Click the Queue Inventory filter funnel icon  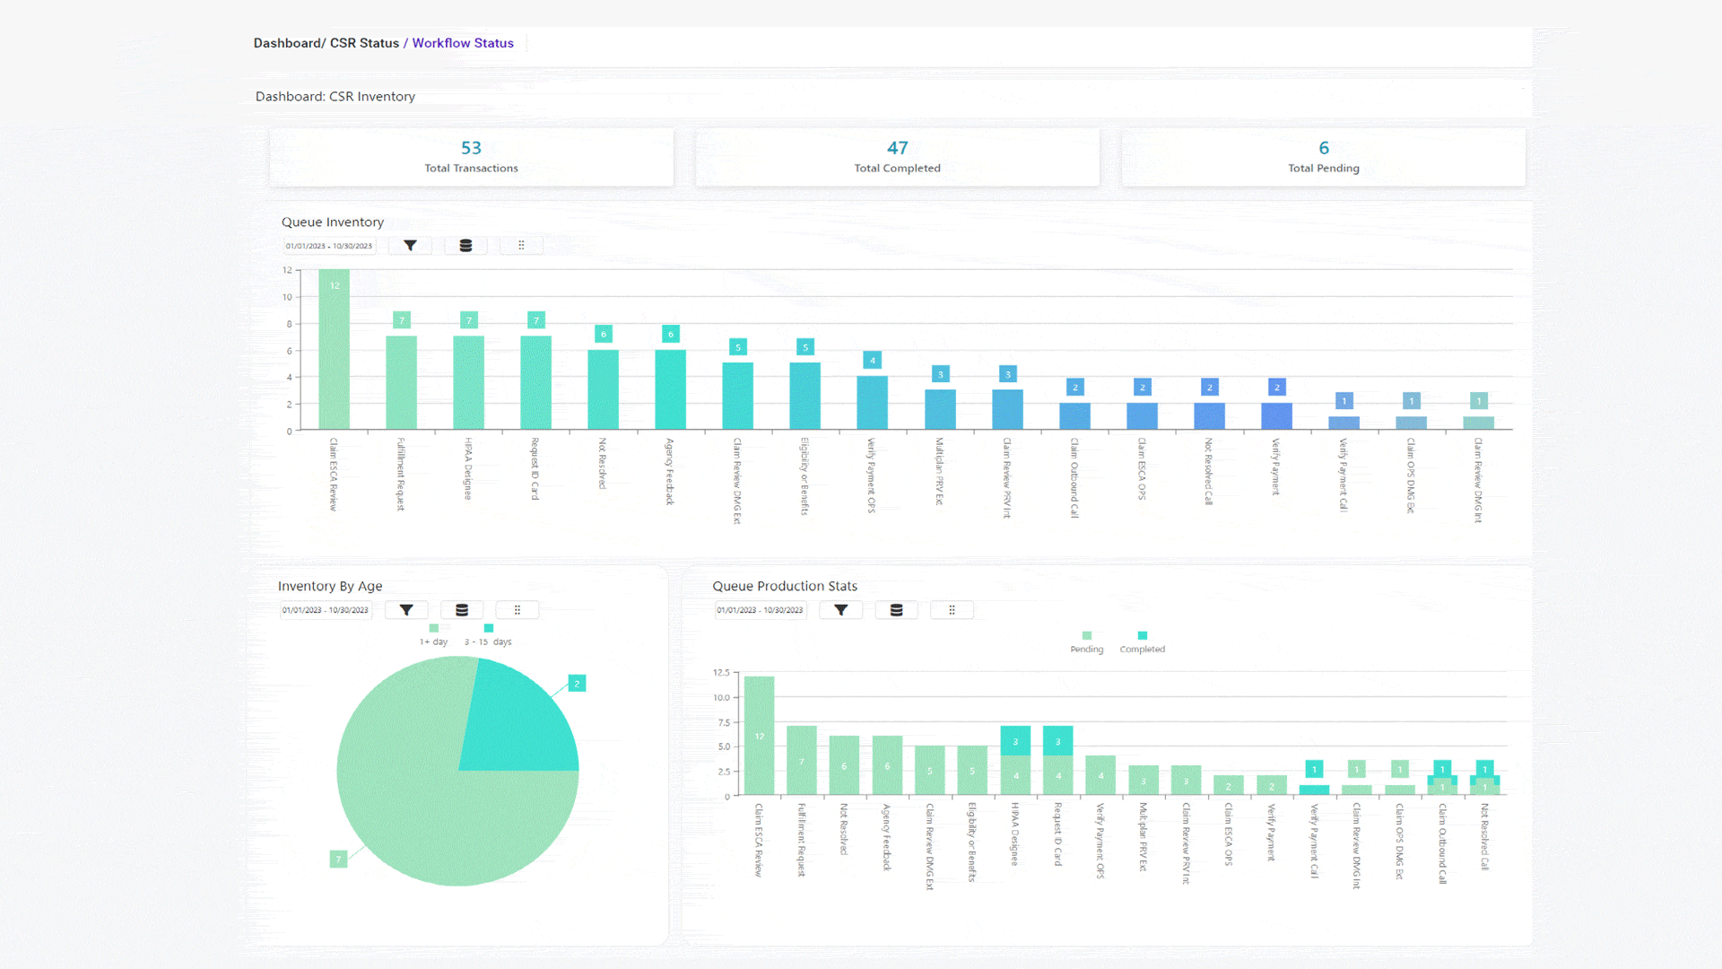click(410, 246)
